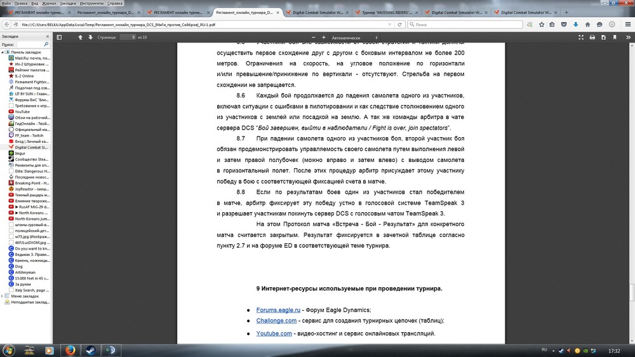
Task: Open the Правка menu
Action: (x=21, y=3)
